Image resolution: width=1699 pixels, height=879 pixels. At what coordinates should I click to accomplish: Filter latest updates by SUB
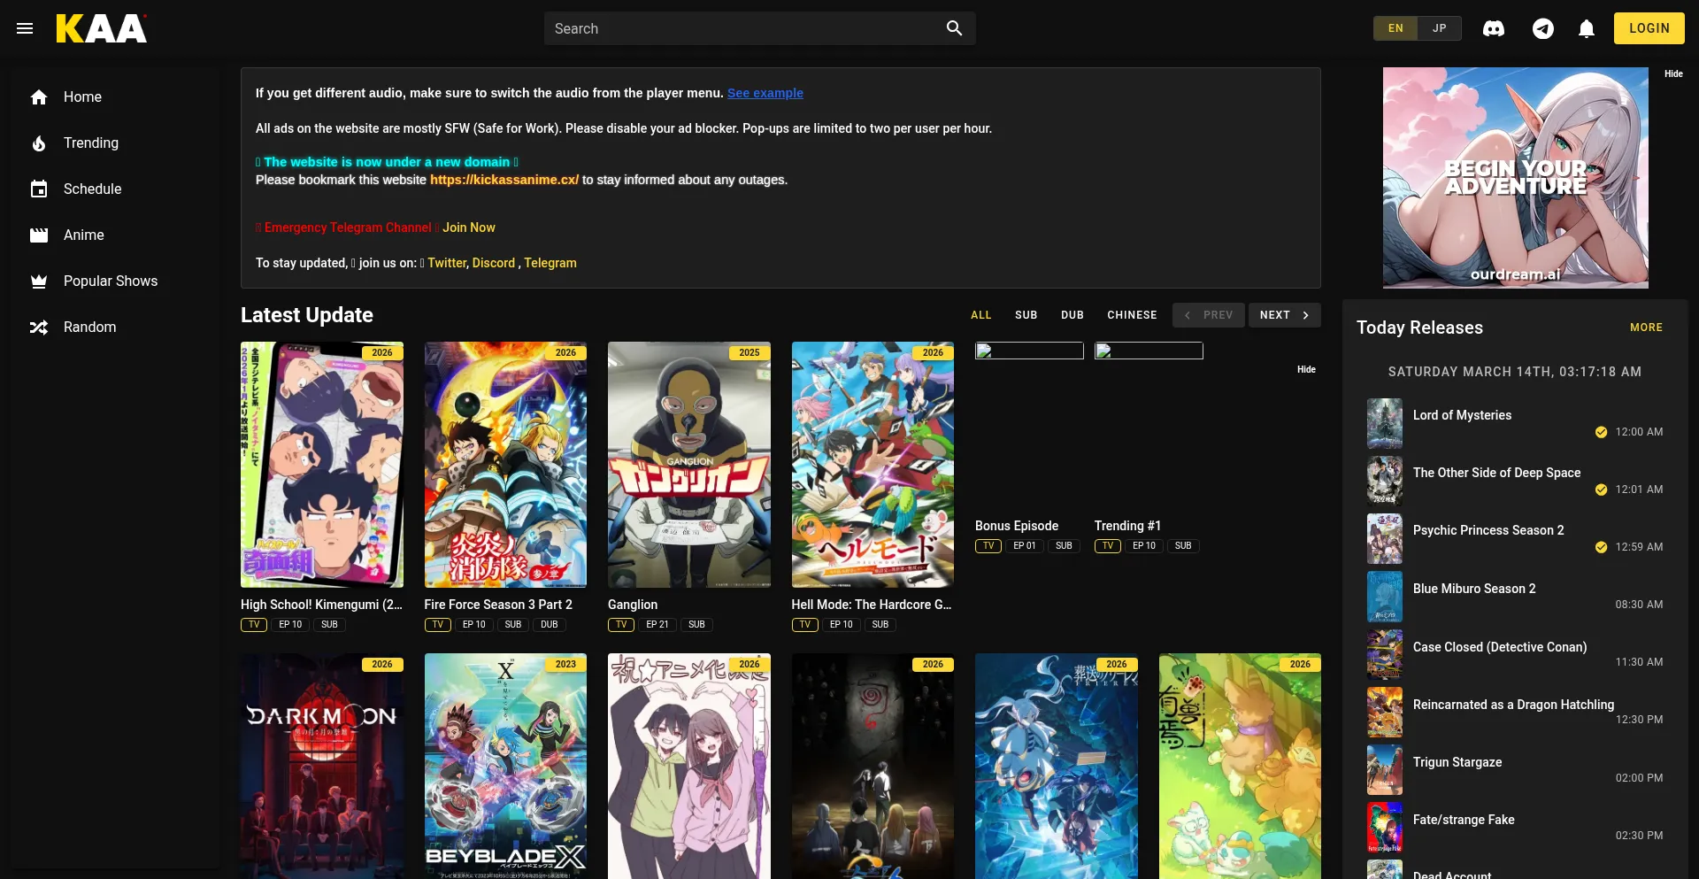1026,315
